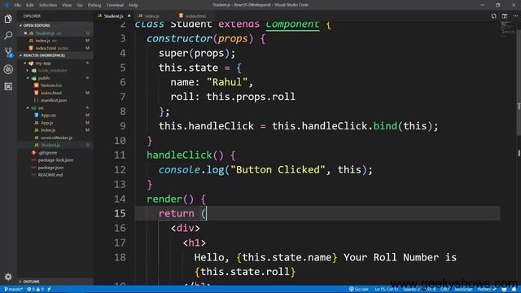Open the Source Control view
The width and height of the screenshot is (521, 293).
(8, 52)
